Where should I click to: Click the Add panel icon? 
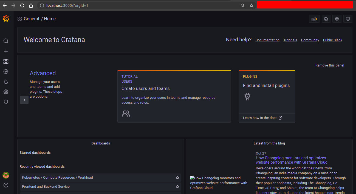point(314,19)
